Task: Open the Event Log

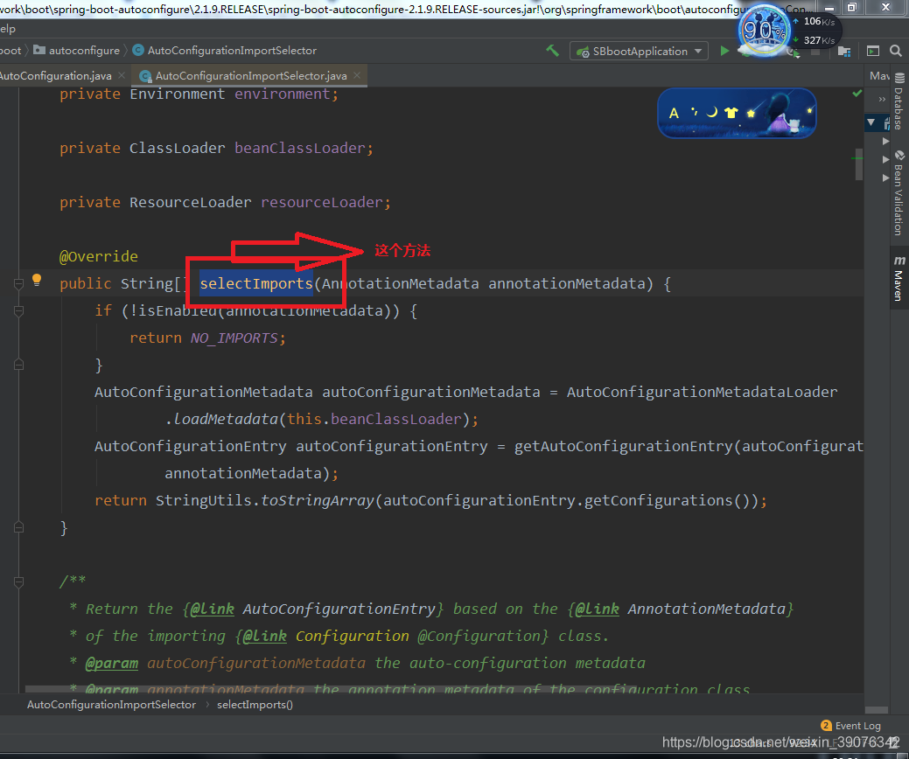Action: (x=858, y=725)
